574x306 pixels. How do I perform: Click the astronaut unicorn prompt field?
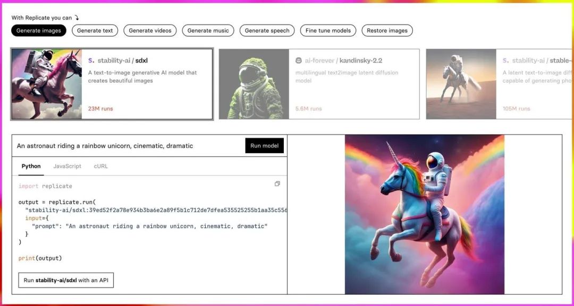[x=128, y=146]
